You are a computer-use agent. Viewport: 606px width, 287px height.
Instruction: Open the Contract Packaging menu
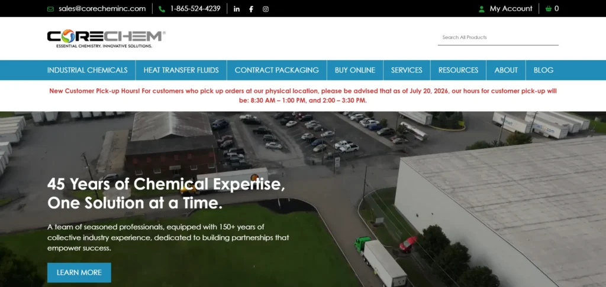coord(277,70)
